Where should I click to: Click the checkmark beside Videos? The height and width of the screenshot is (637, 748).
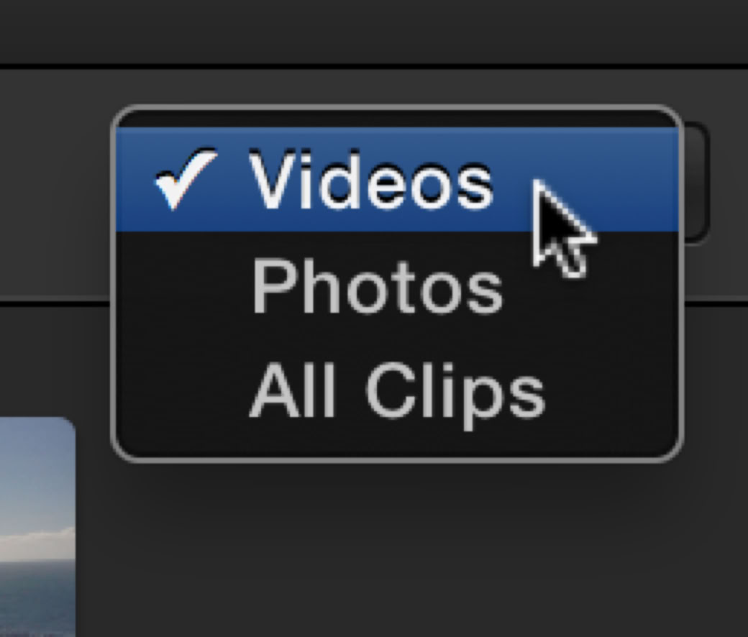coord(186,179)
